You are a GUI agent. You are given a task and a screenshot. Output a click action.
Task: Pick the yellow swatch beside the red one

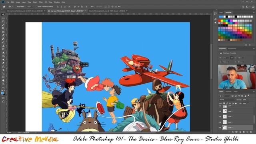222,21
